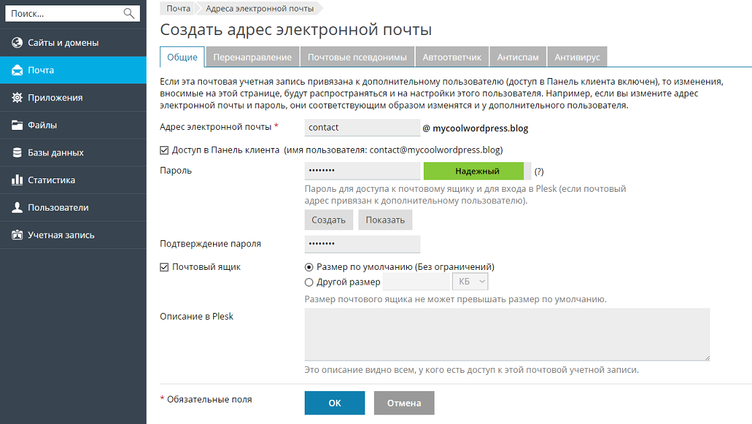752x424 pixels.
Task: Choose Размер по умолчанию radio button
Action: click(x=309, y=267)
